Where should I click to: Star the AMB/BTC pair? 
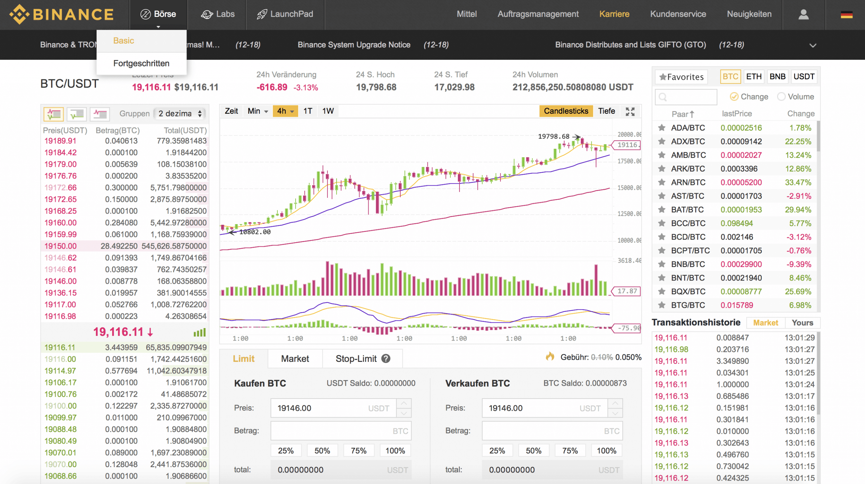click(662, 155)
